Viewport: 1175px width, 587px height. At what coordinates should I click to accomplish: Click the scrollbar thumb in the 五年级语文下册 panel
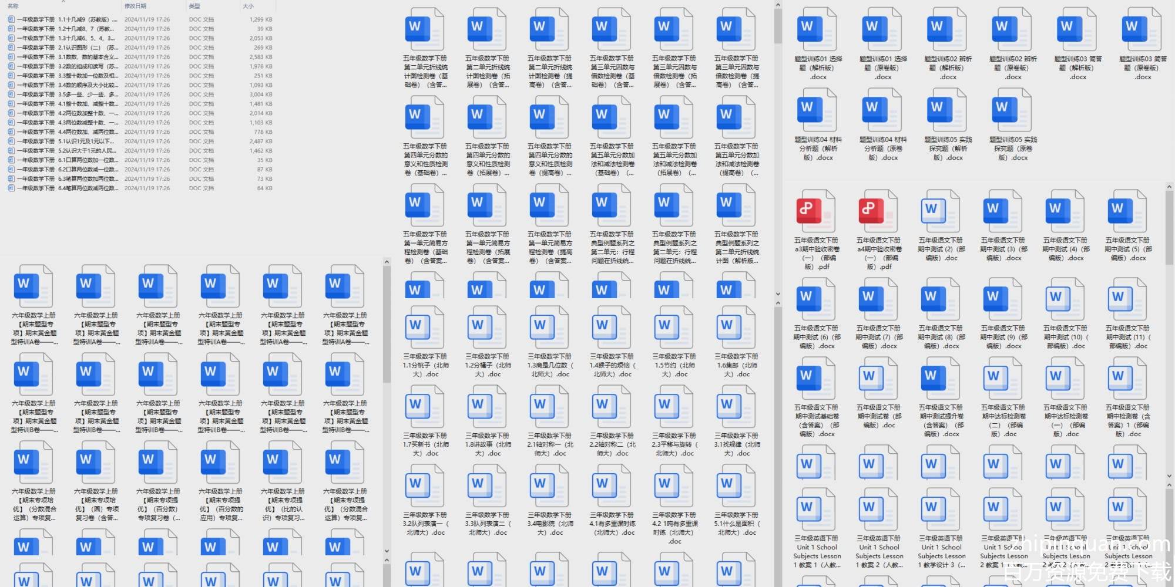pos(1169,227)
